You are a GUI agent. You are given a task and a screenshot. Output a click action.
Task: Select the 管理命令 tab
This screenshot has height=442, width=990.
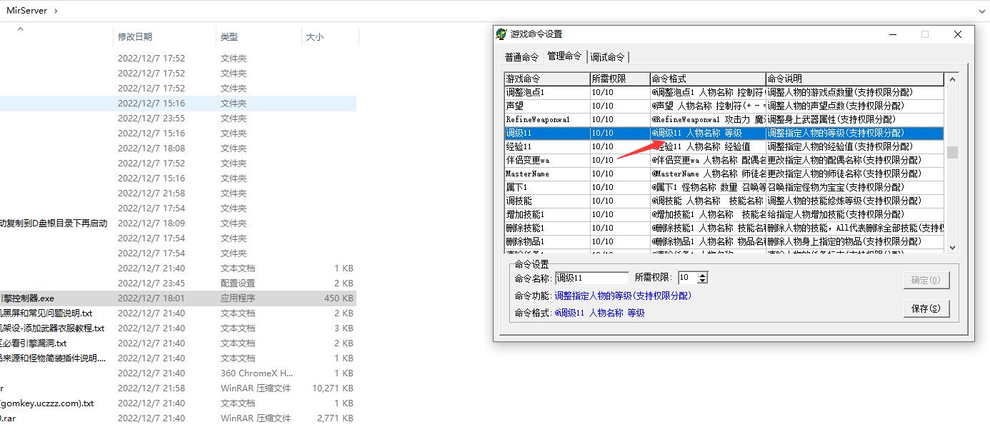(x=564, y=56)
